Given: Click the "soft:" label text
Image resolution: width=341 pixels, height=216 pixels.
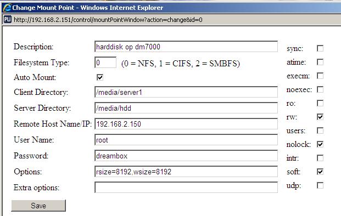Looking at the screenshot, I should pos(294,172).
